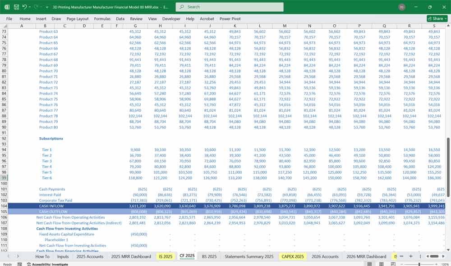The height and width of the screenshot is (266, 451).
Task: Open the BS 2025 sheet tab
Action: pos(209,257)
